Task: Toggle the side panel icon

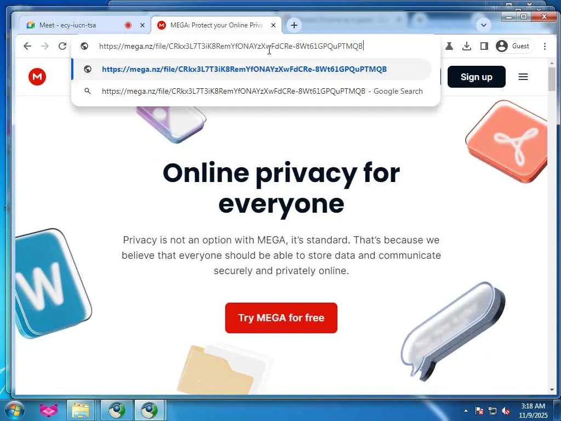Action: point(484,46)
